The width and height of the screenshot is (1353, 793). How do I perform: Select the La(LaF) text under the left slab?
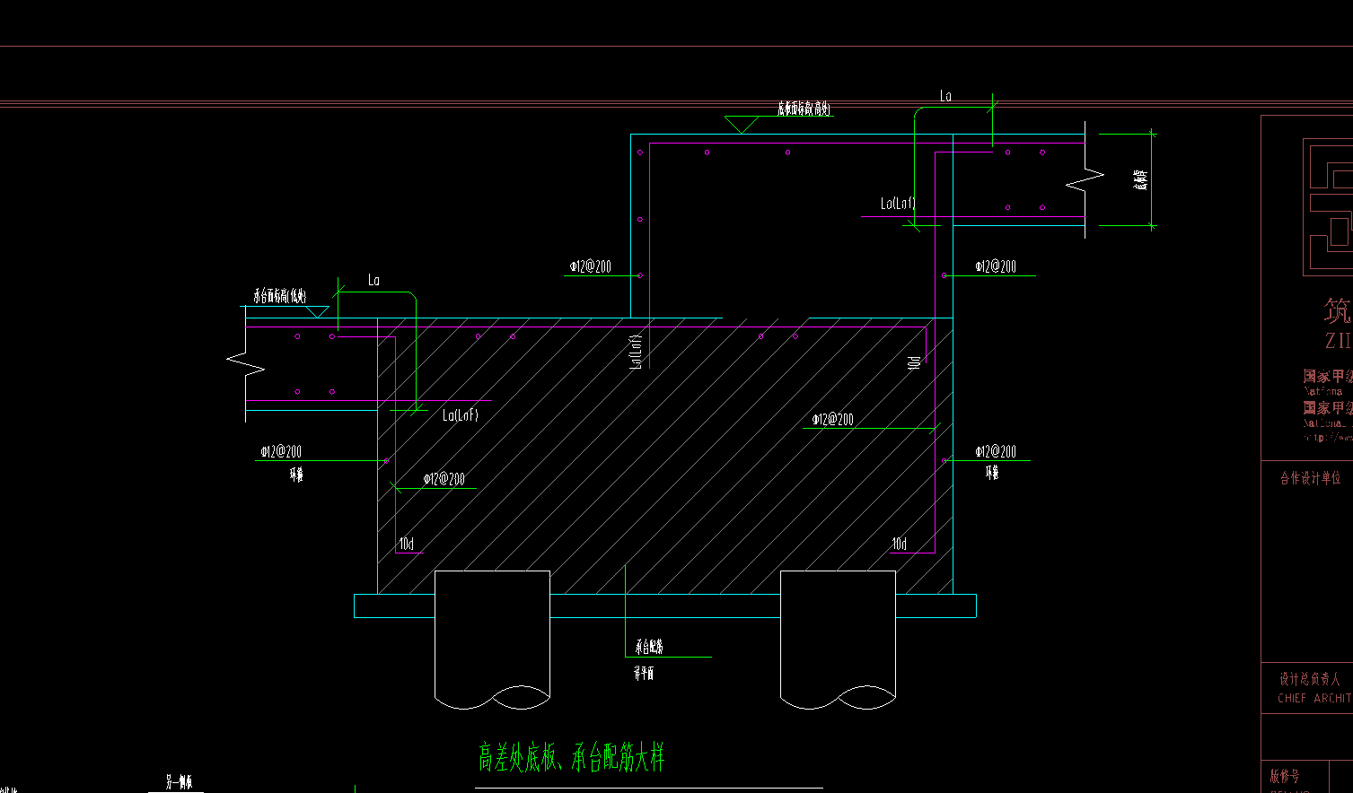(x=460, y=414)
